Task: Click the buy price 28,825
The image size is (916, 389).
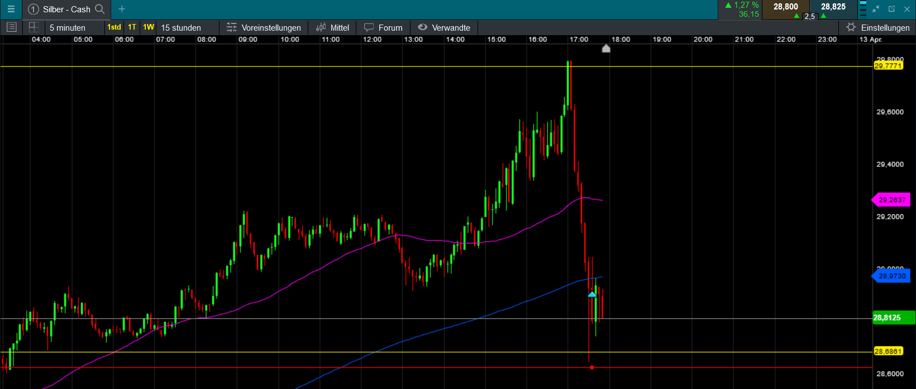Action: (x=833, y=7)
